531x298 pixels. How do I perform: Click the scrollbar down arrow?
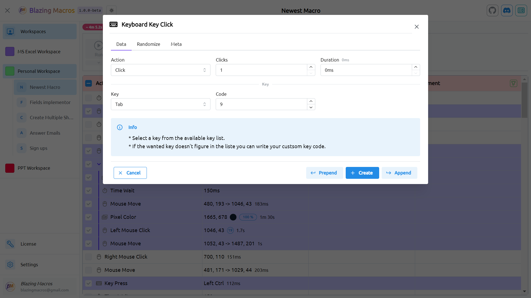click(x=524, y=291)
